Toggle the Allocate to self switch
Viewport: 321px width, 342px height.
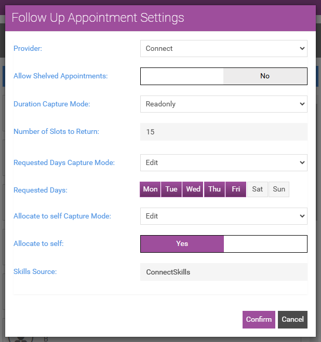224,243
